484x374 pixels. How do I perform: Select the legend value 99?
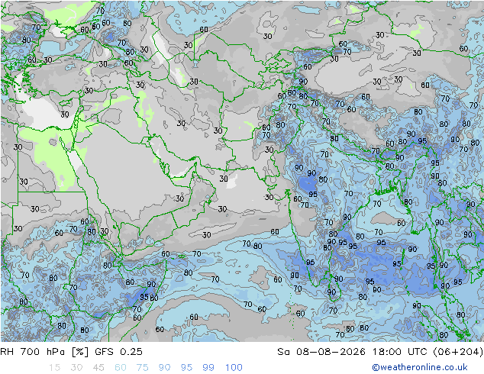[208, 367]
